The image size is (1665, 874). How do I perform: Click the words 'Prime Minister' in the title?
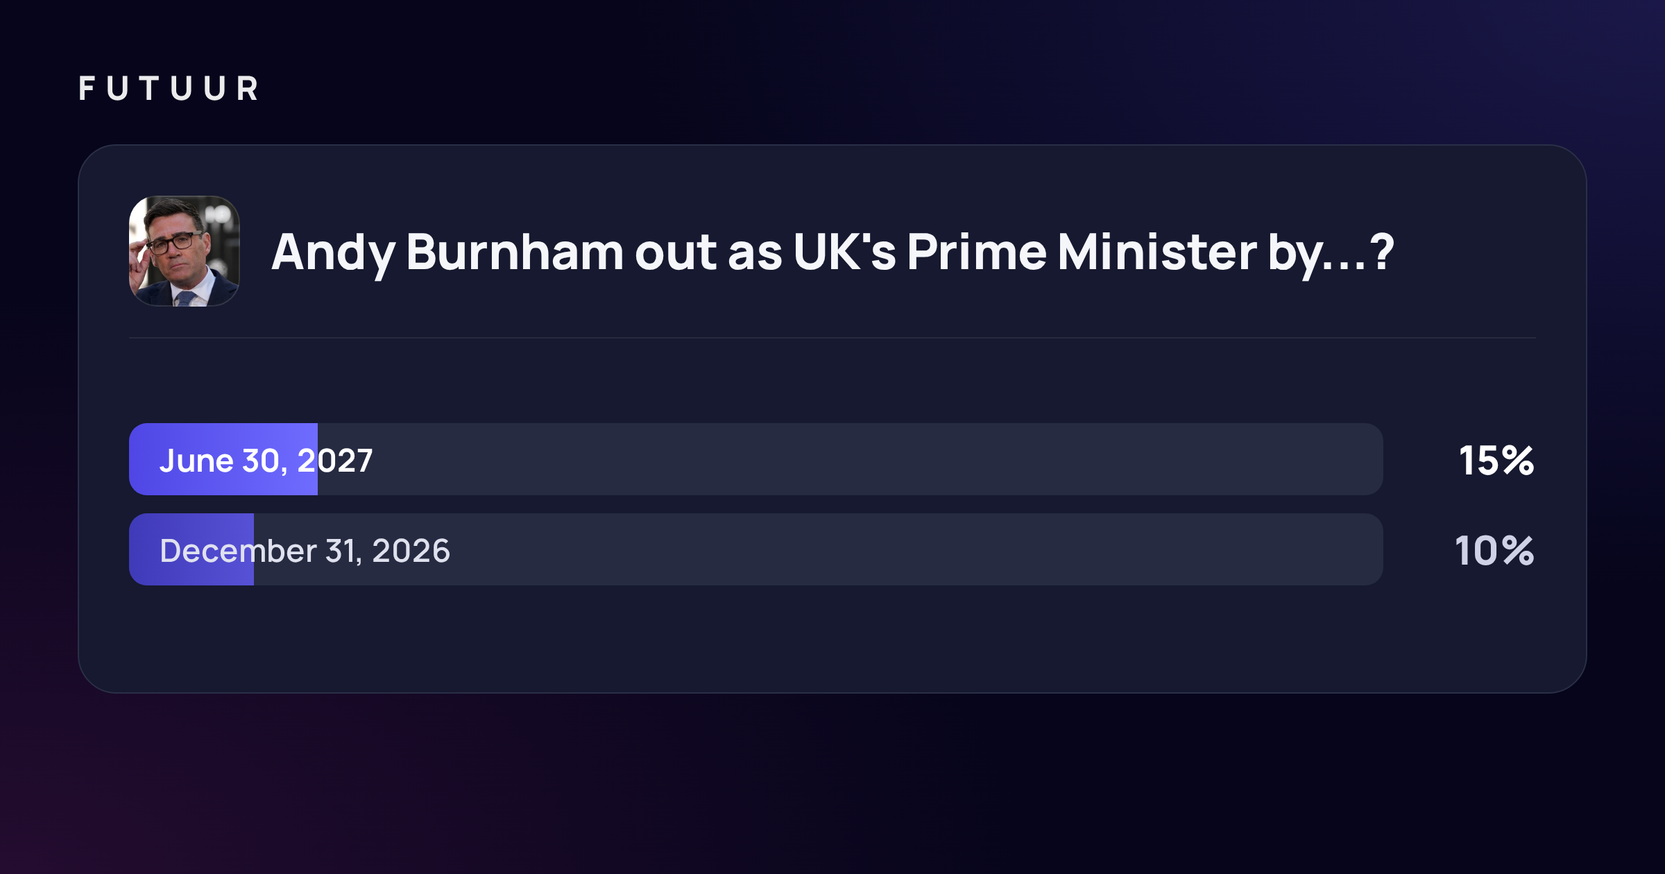(x=1082, y=251)
